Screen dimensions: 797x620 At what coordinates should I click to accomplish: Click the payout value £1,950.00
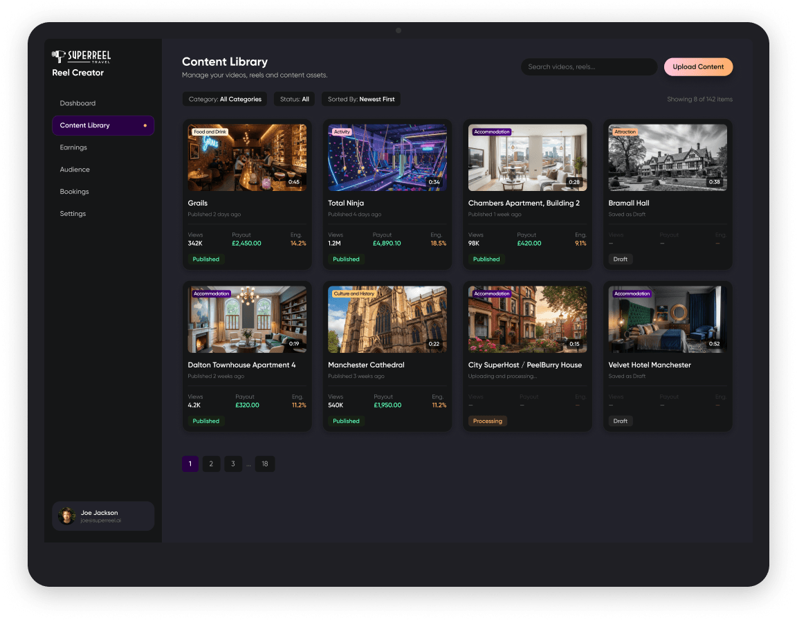pyautogui.click(x=387, y=405)
